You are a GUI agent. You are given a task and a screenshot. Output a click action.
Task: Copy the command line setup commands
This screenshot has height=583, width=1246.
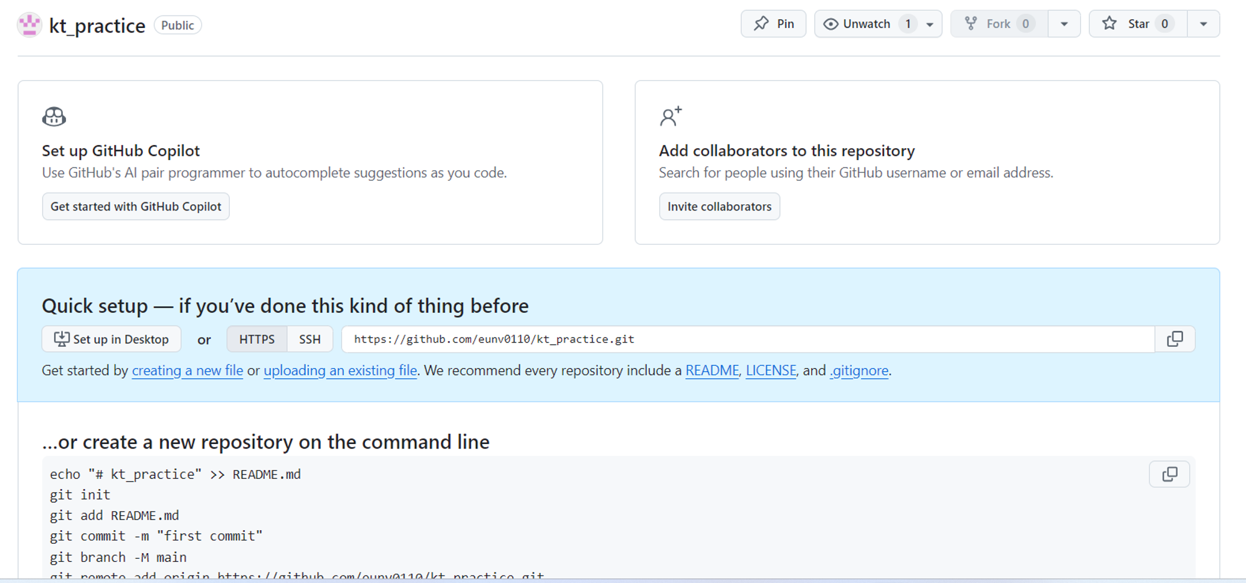1169,474
